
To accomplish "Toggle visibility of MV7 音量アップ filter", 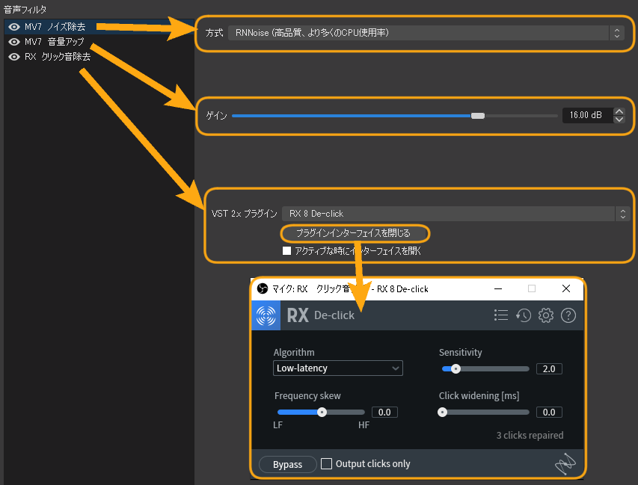I will [x=13, y=42].
